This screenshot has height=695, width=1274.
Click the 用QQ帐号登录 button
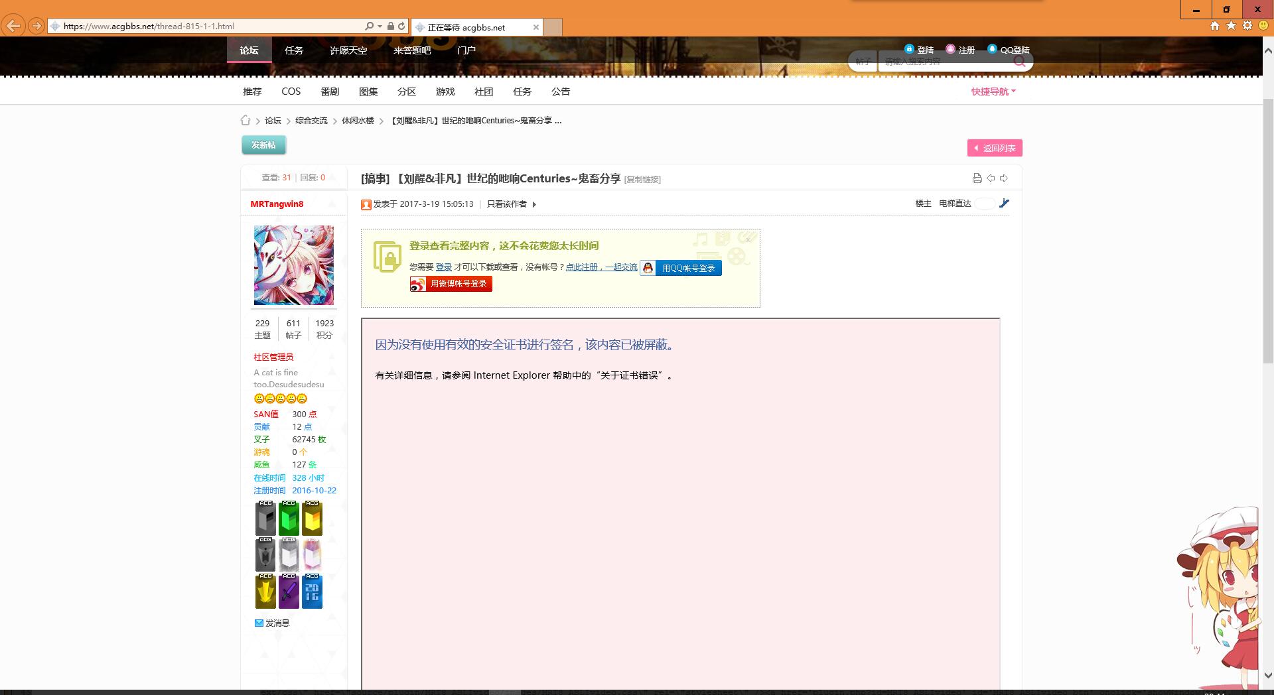pyautogui.click(x=681, y=268)
